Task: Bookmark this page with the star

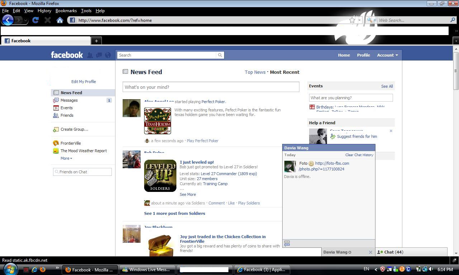Action: pyautogui.click(x=352, y=20)
